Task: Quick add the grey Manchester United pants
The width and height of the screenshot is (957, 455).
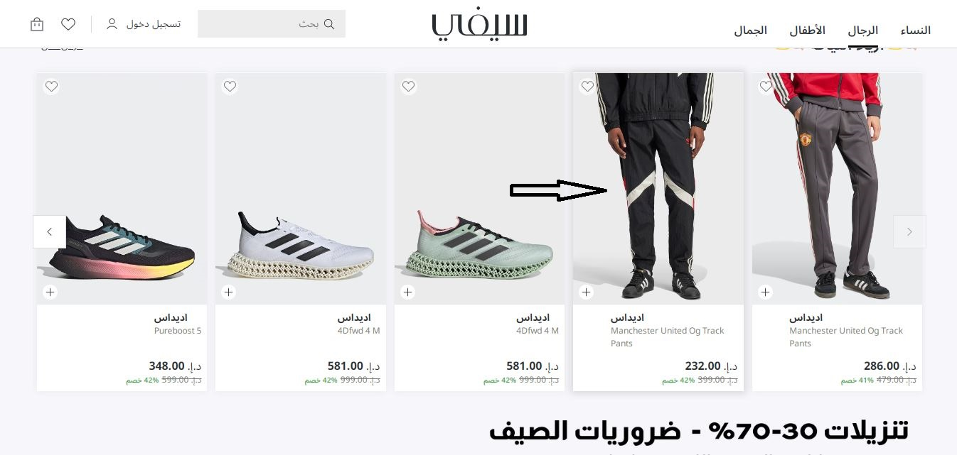Action: pyautogui.click(x=765, y=292)
